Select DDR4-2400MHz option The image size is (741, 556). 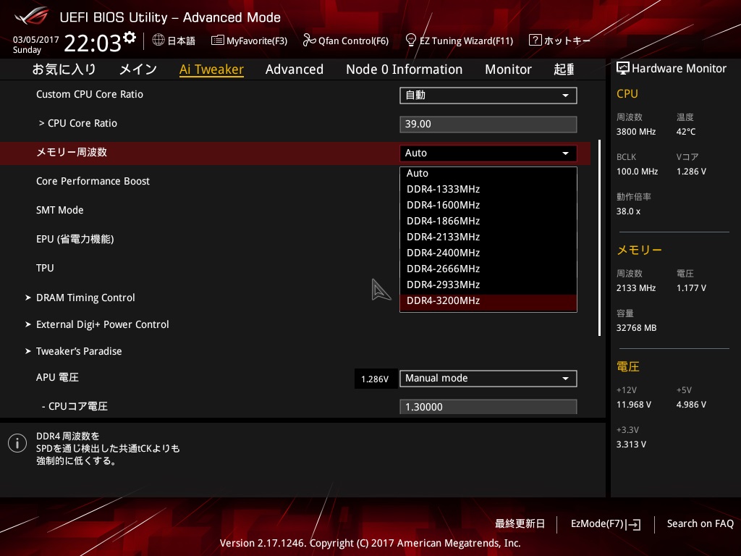(x=488, y=253)
